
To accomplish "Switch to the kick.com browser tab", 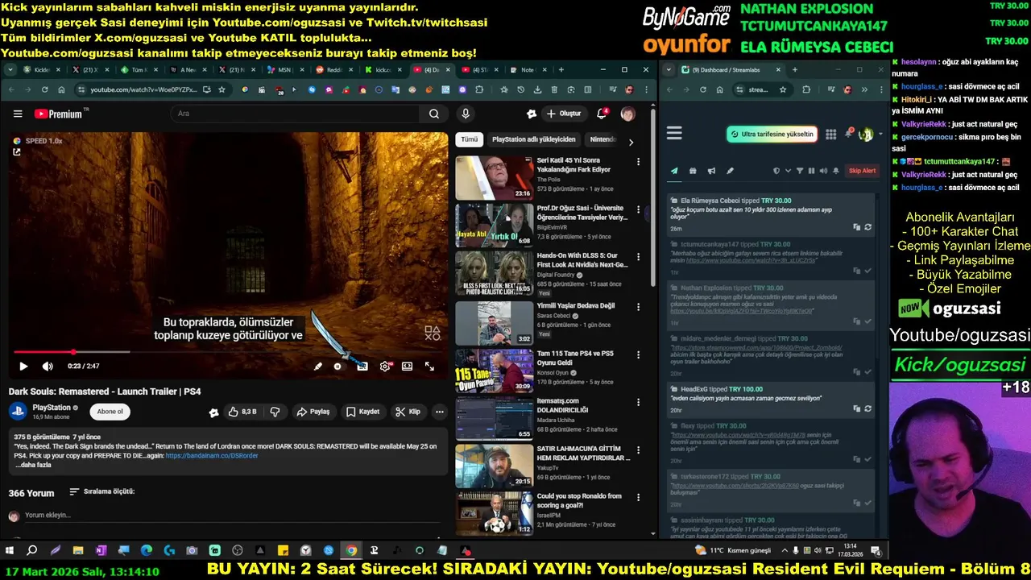I will click(383, 70).
